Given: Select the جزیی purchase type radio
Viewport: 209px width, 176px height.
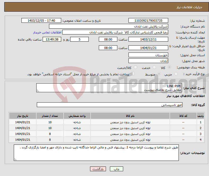Looking at the screenshot, I should 176,74.
